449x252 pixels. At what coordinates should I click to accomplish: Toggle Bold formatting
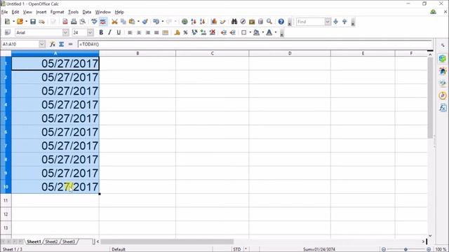coord(101,33)
